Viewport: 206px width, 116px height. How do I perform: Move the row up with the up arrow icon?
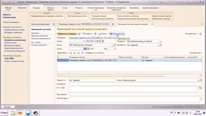tap(79, 53)
